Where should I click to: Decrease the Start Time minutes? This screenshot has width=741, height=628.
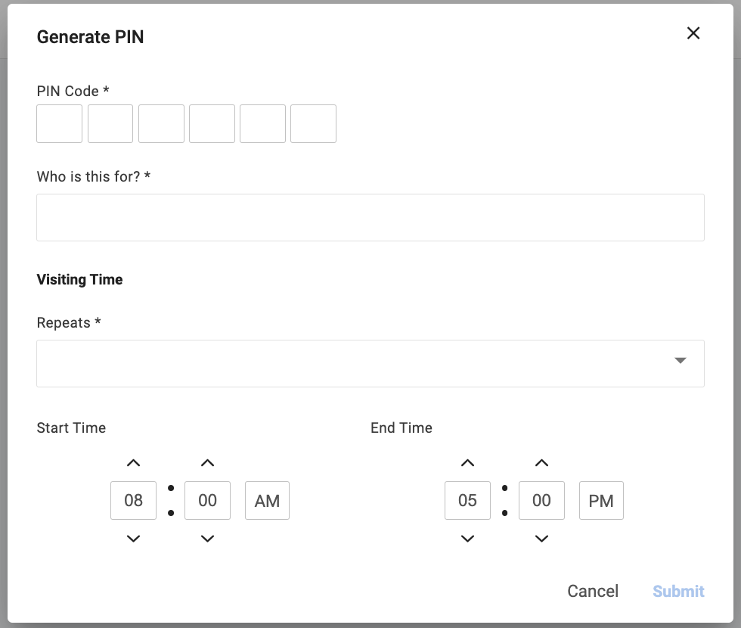click(207, 539)
